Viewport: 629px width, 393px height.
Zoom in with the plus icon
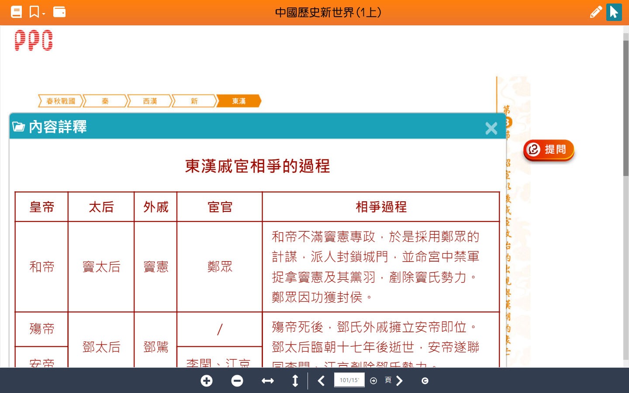point(207,381)
